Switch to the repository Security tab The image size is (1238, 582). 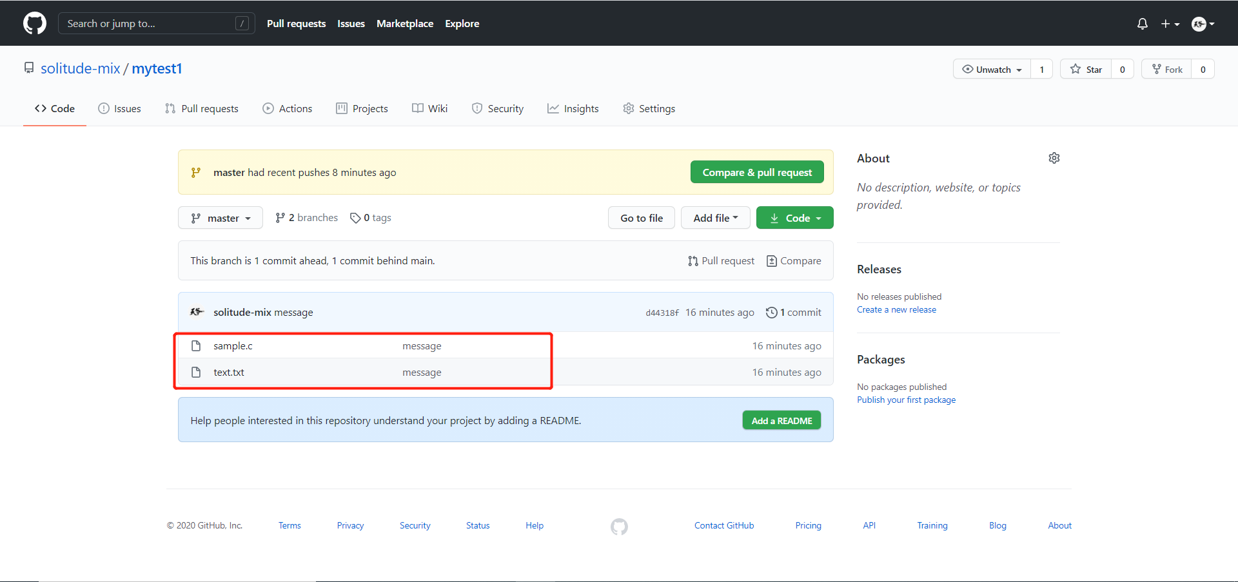(x=498, y=108)
